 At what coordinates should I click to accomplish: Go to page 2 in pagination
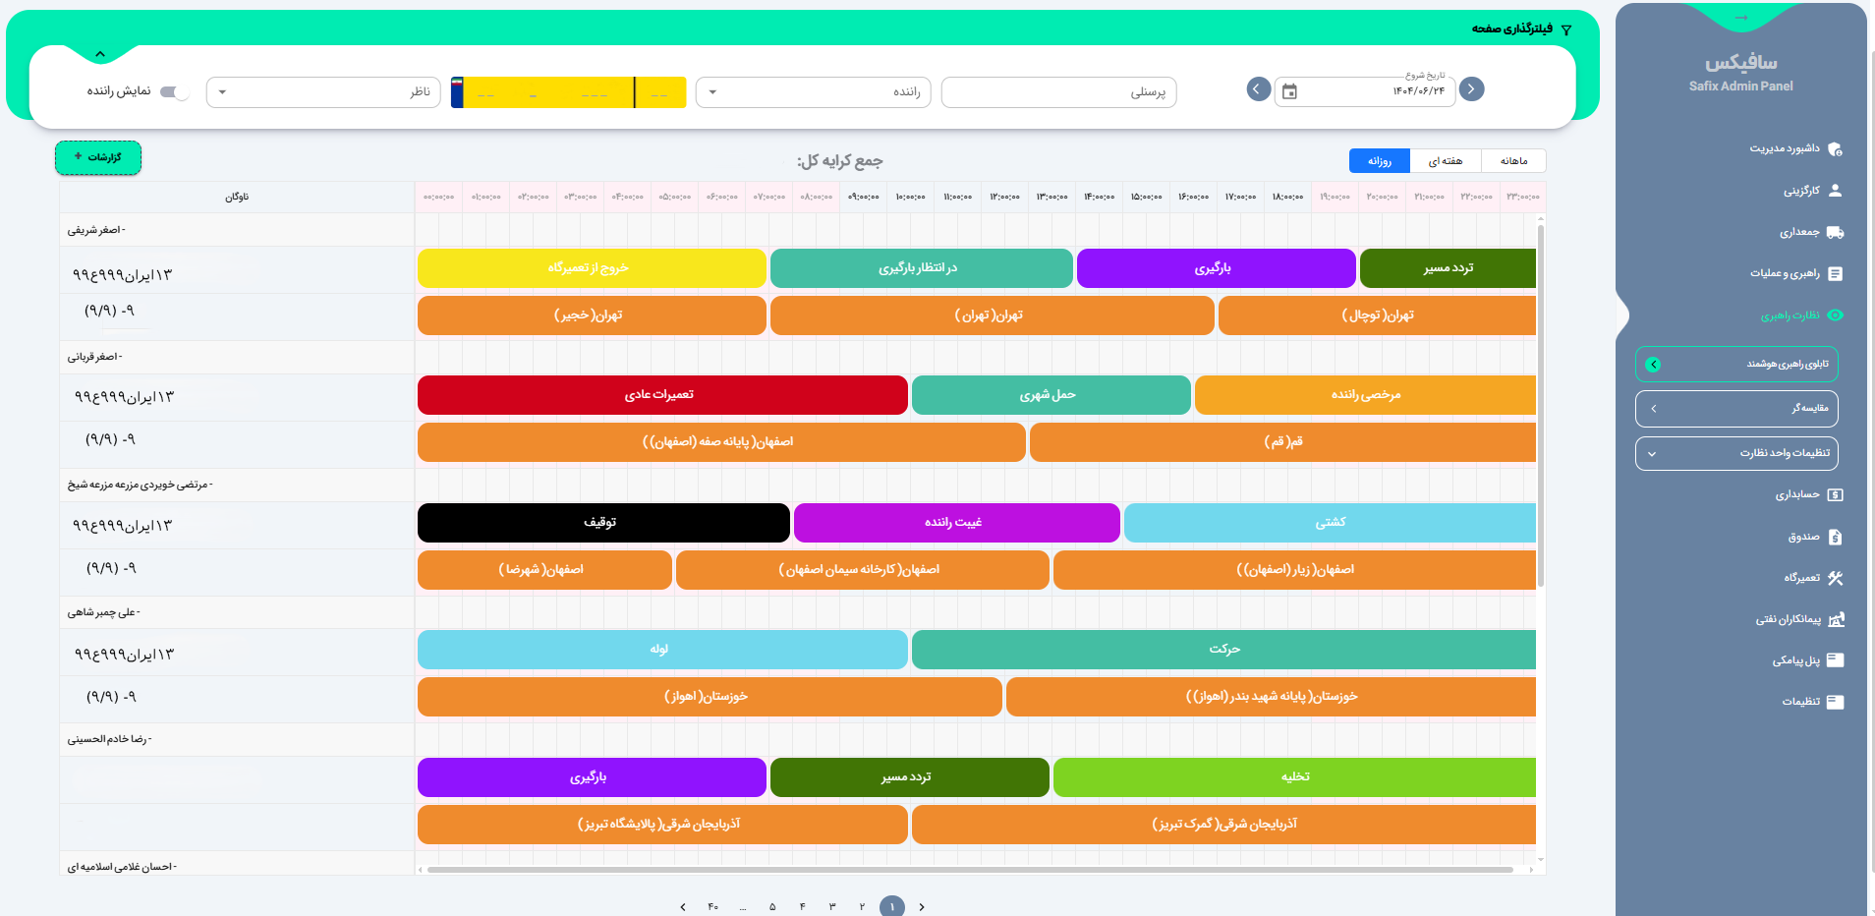(x=862, y=906)
